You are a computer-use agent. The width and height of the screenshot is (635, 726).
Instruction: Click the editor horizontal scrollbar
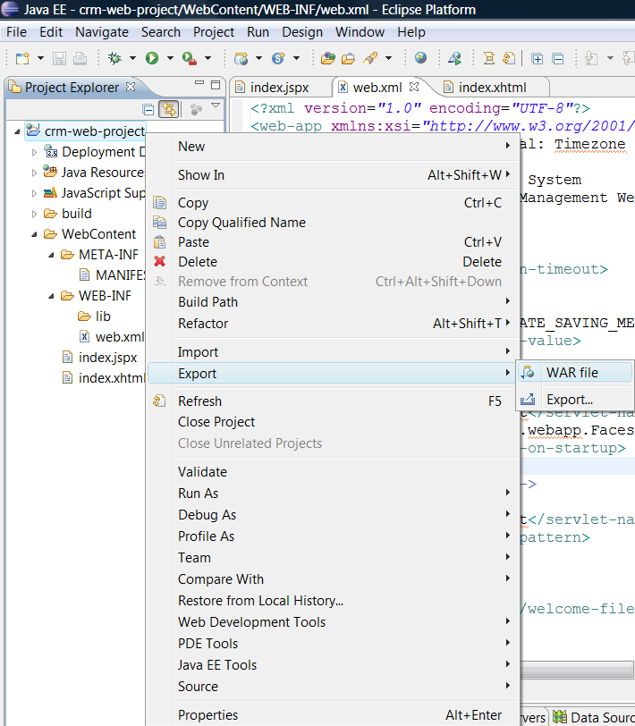(x=577, y=669)
